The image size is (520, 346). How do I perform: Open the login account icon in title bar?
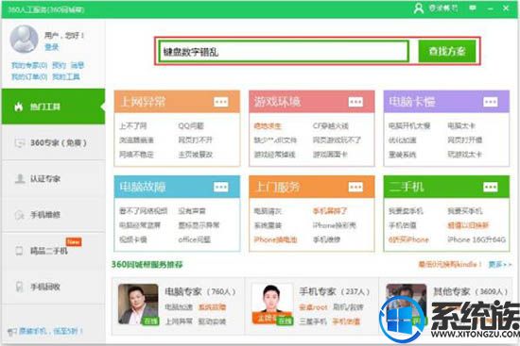pyautogui.click(x=419, y=8)
